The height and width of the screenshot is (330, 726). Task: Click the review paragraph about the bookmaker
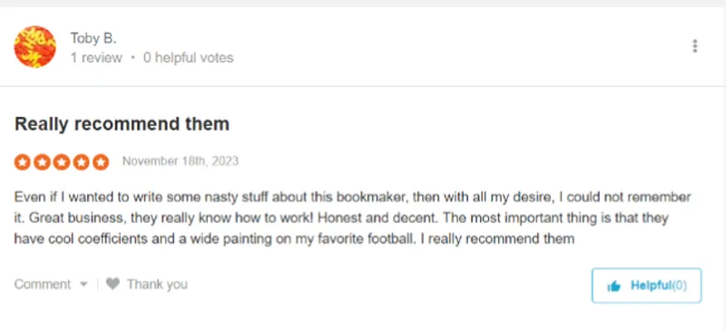click(x=352, y=218)
